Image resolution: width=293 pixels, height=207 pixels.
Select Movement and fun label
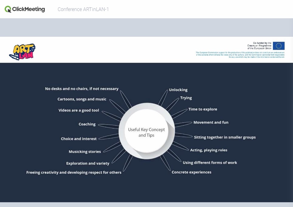tap(211, 122)
